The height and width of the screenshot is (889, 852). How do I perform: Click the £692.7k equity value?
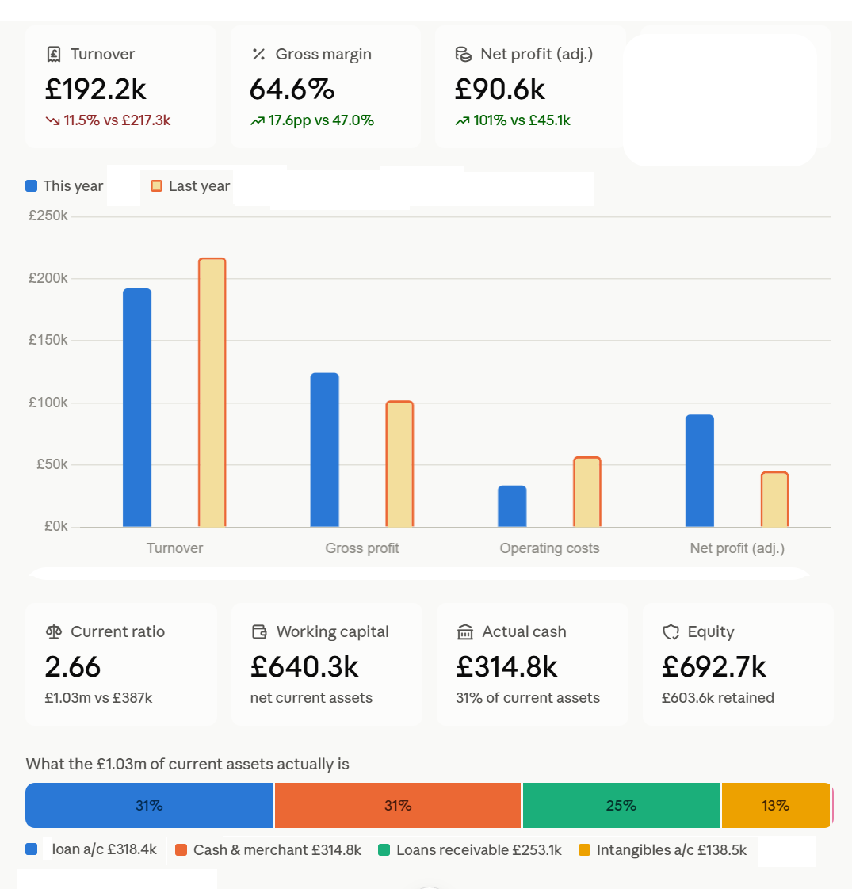click(714, 667)
